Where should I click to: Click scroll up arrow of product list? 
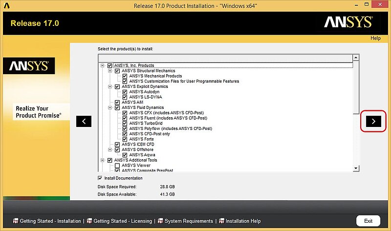(356, 58)
